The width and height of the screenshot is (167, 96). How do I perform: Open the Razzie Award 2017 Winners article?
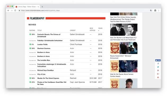point(121,57)
